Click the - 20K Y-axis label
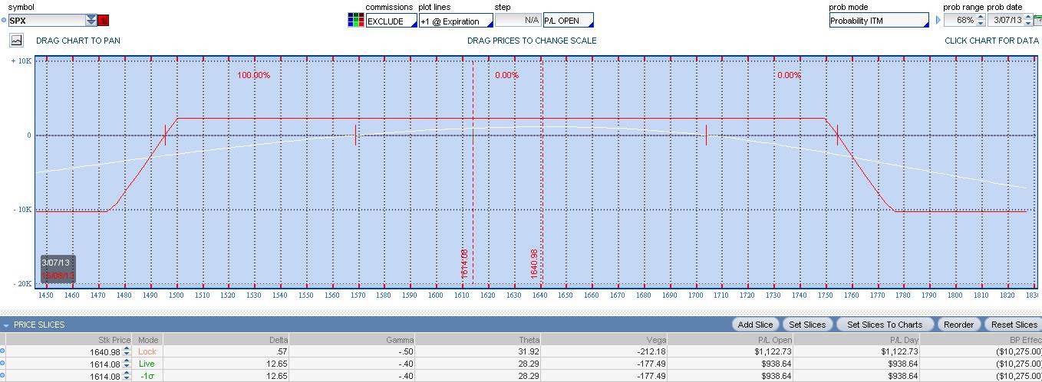The width and height of the screenshot is (1042, 382). 21,283
